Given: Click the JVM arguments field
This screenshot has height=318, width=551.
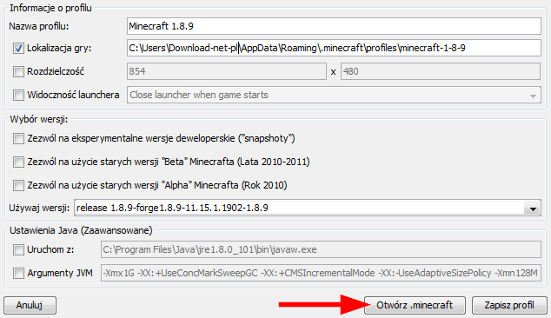Looking at the screenshot, I should (x=321, y=273).
